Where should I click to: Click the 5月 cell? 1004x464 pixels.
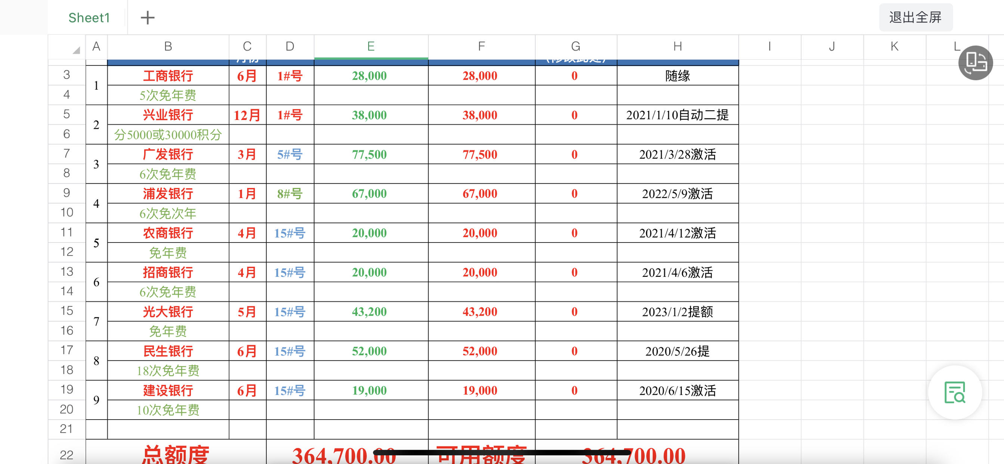247,312
